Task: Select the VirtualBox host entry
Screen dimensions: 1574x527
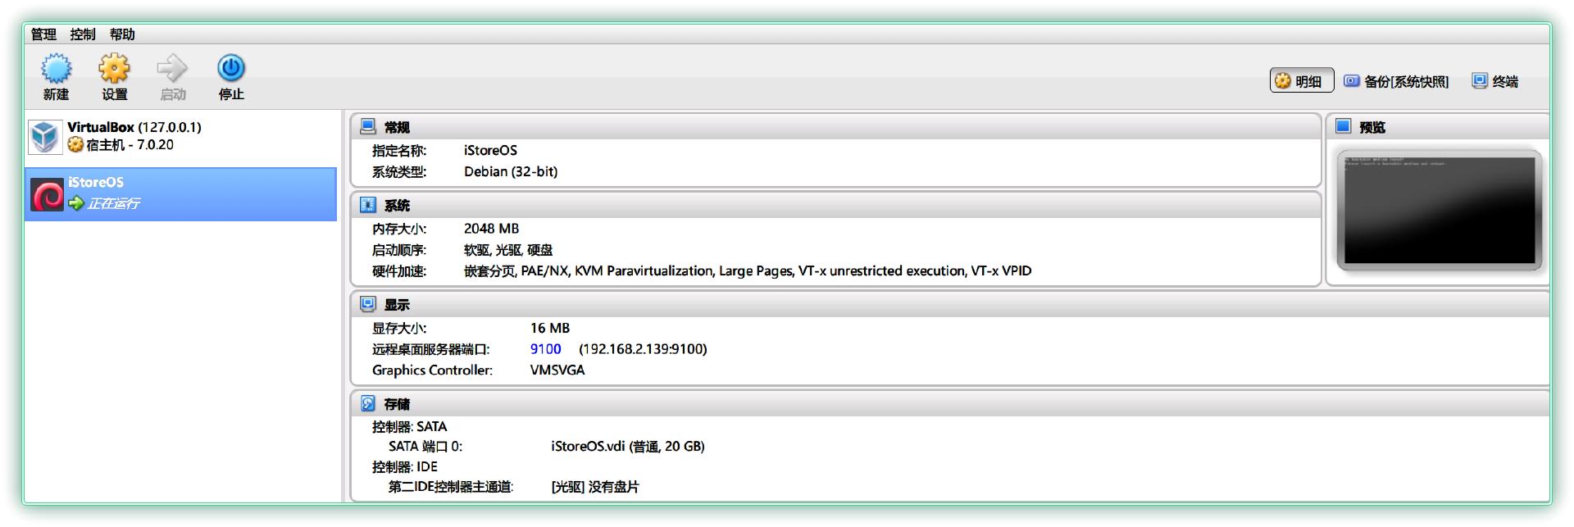Action: [x=181, y=136]
